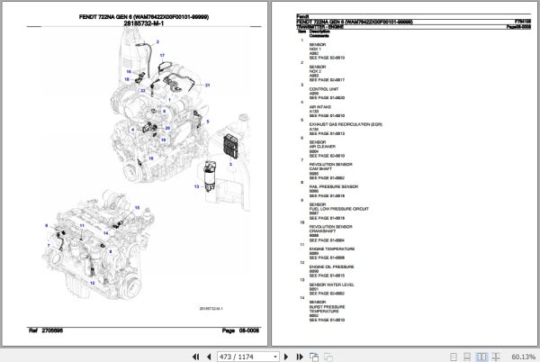
Task: Click callout number 9 on the lower engine
Action: pyautogui.click(x=47, y=226)
